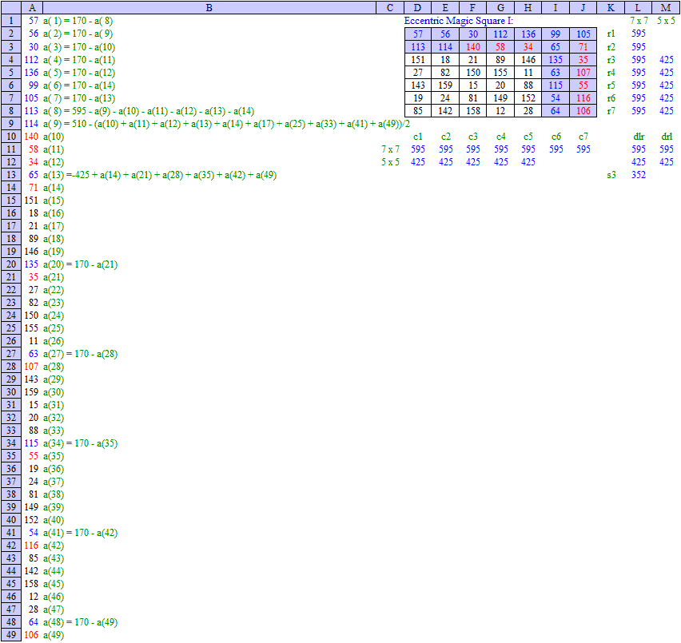This screenshot has height=643, width=681.
Task: Select row 13 header
Action: pos(11,175)
